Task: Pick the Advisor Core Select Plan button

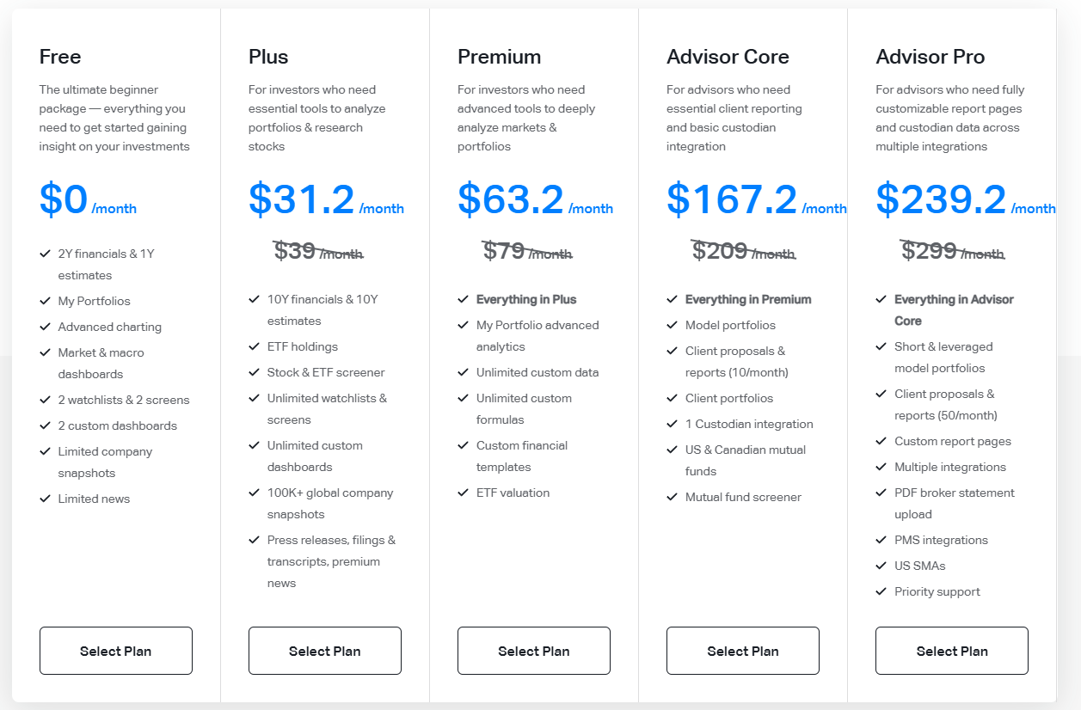Action: click(x=743, y=651)
